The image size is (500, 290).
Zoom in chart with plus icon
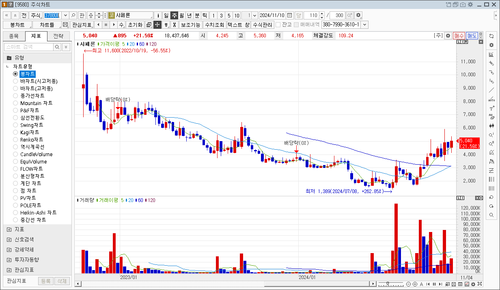pos(415,284)
